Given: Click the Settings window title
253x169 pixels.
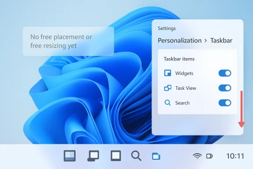Looking at the screenshot, I should point(166,28).
